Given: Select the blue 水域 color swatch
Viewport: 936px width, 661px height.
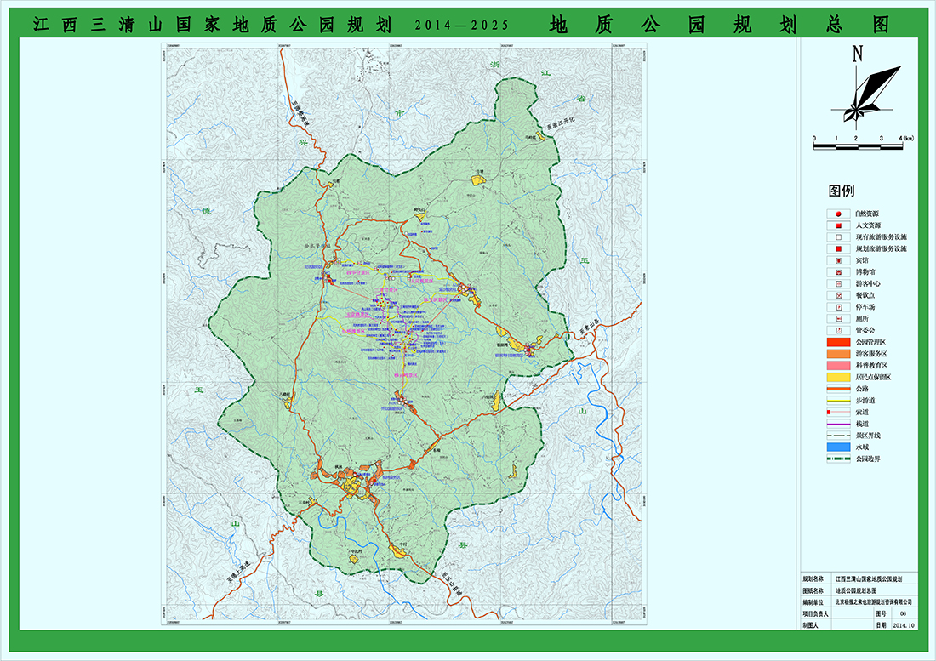Looking at the screenshot, I should [x=838, y=447].
